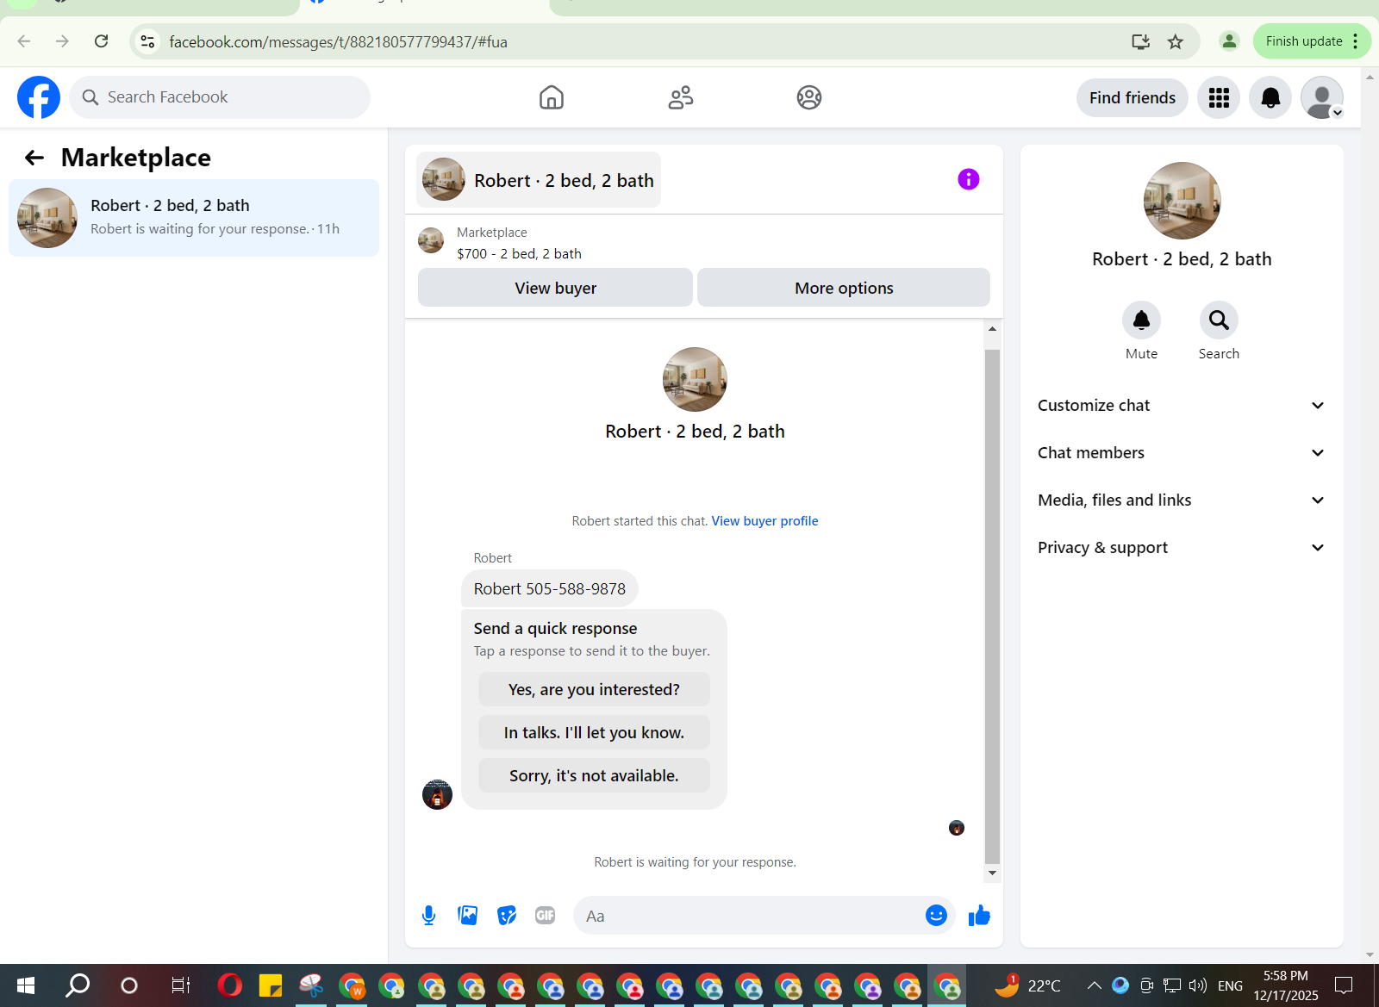Image resolution: width=1379 pixels, height=1007 pixels.
Task: Open Windows taskbar search
Action: (78, 985)
